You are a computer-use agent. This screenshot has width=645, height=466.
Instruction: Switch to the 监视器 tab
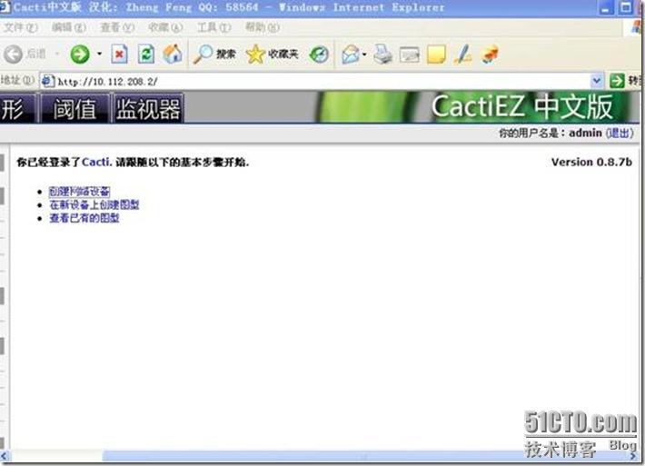pos(148,109)
